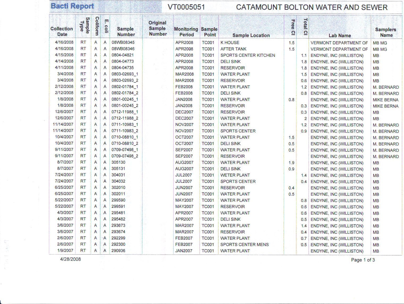Click the AFTER TANK location cell
Viewport: 404px width, 304px height.
point(233,49)
